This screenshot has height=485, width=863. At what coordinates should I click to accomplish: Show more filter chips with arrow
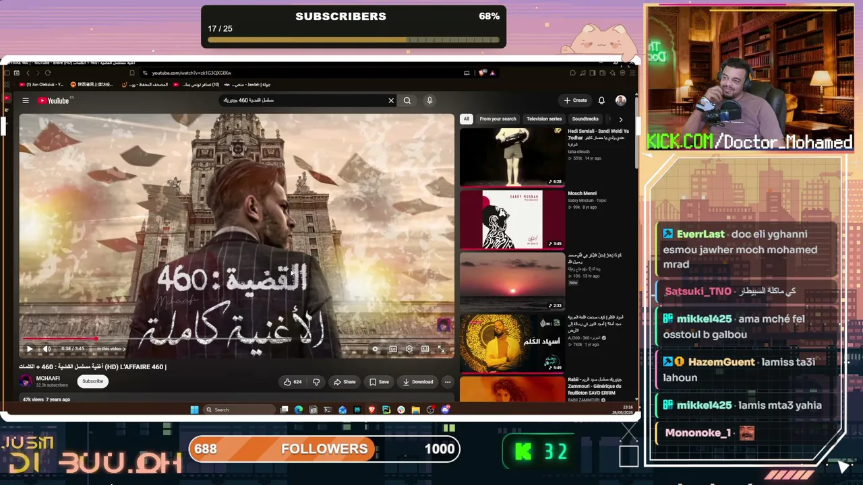[621, 119]
